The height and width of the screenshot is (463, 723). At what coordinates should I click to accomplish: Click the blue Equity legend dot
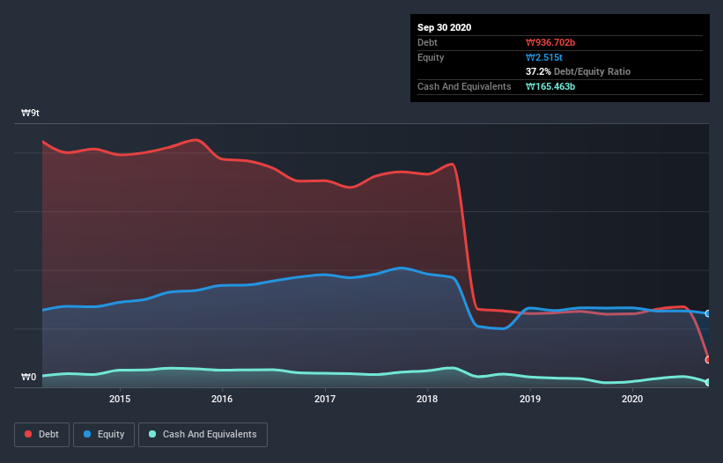(x=87, y=434)
